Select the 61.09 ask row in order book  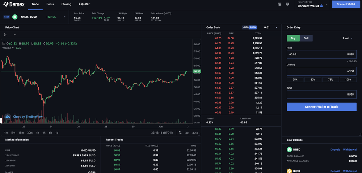click(241, 98)
